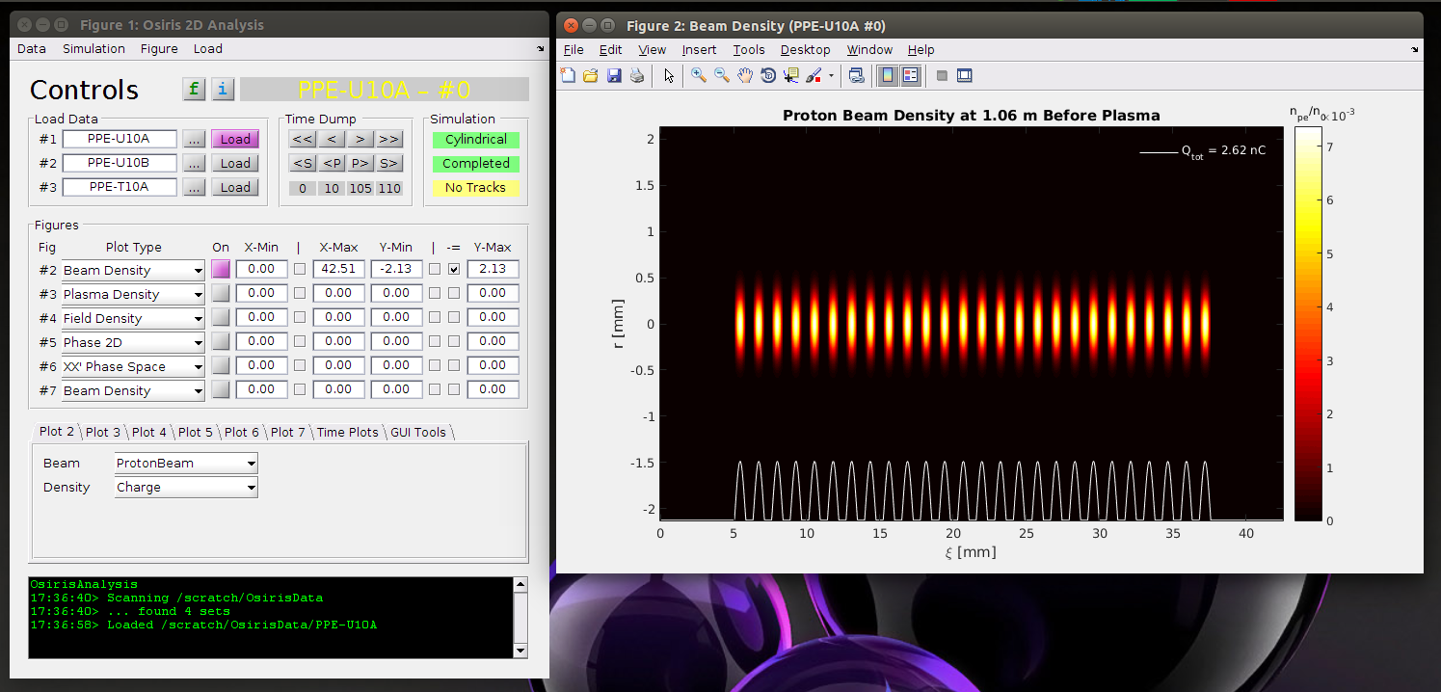Open the Density dropdown showing Charge
This screenshot has width=1441, height=692.
point(186,488)
